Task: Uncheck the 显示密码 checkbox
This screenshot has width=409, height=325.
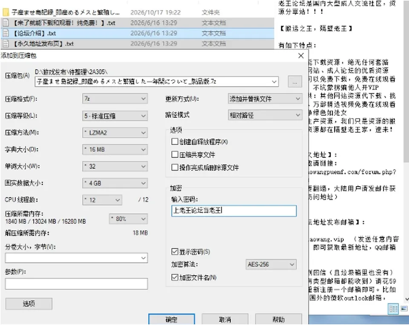Action: (x=175, y=251)
